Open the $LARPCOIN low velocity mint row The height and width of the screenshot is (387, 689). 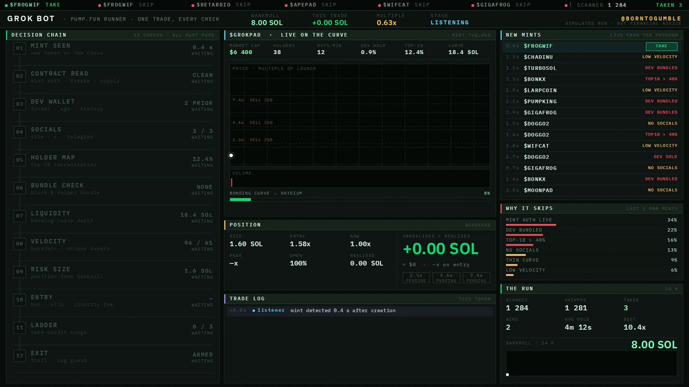click(590, 91)
